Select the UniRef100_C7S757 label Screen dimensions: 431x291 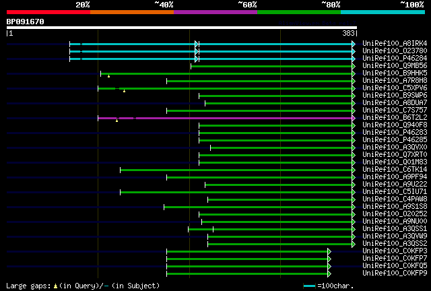tap(395, 110)
